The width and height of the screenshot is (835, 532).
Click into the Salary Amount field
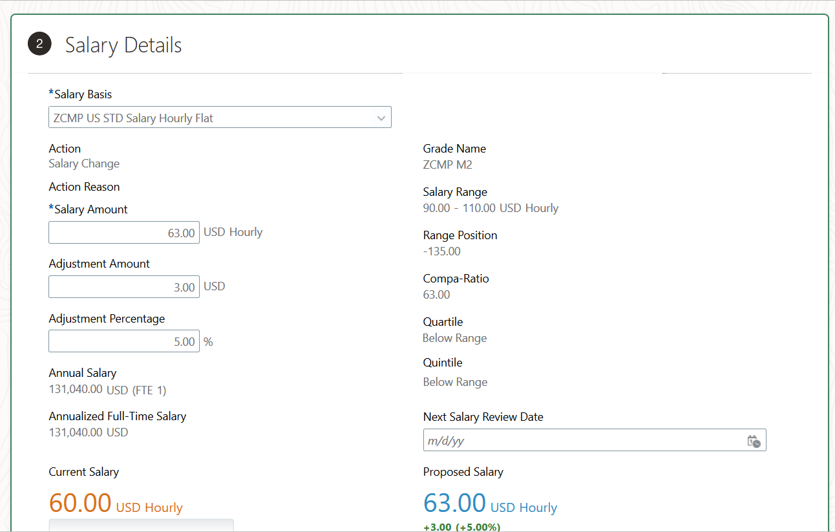(x=124, y=233)
